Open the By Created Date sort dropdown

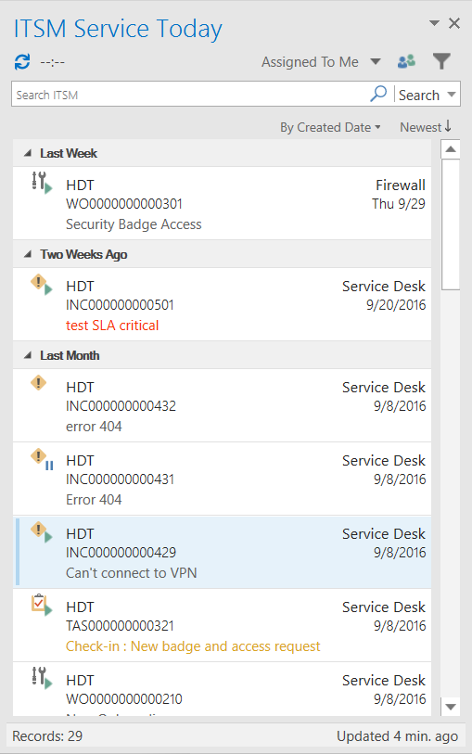tap(330, 127)
